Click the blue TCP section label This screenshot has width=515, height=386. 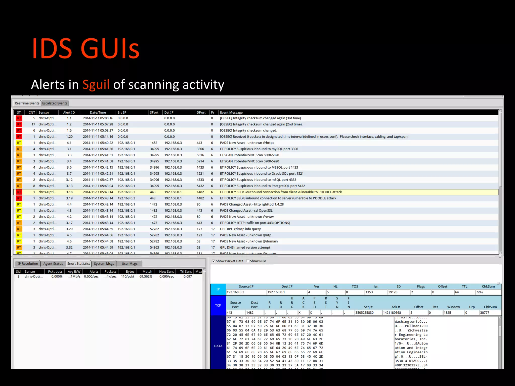coord(218,305)
